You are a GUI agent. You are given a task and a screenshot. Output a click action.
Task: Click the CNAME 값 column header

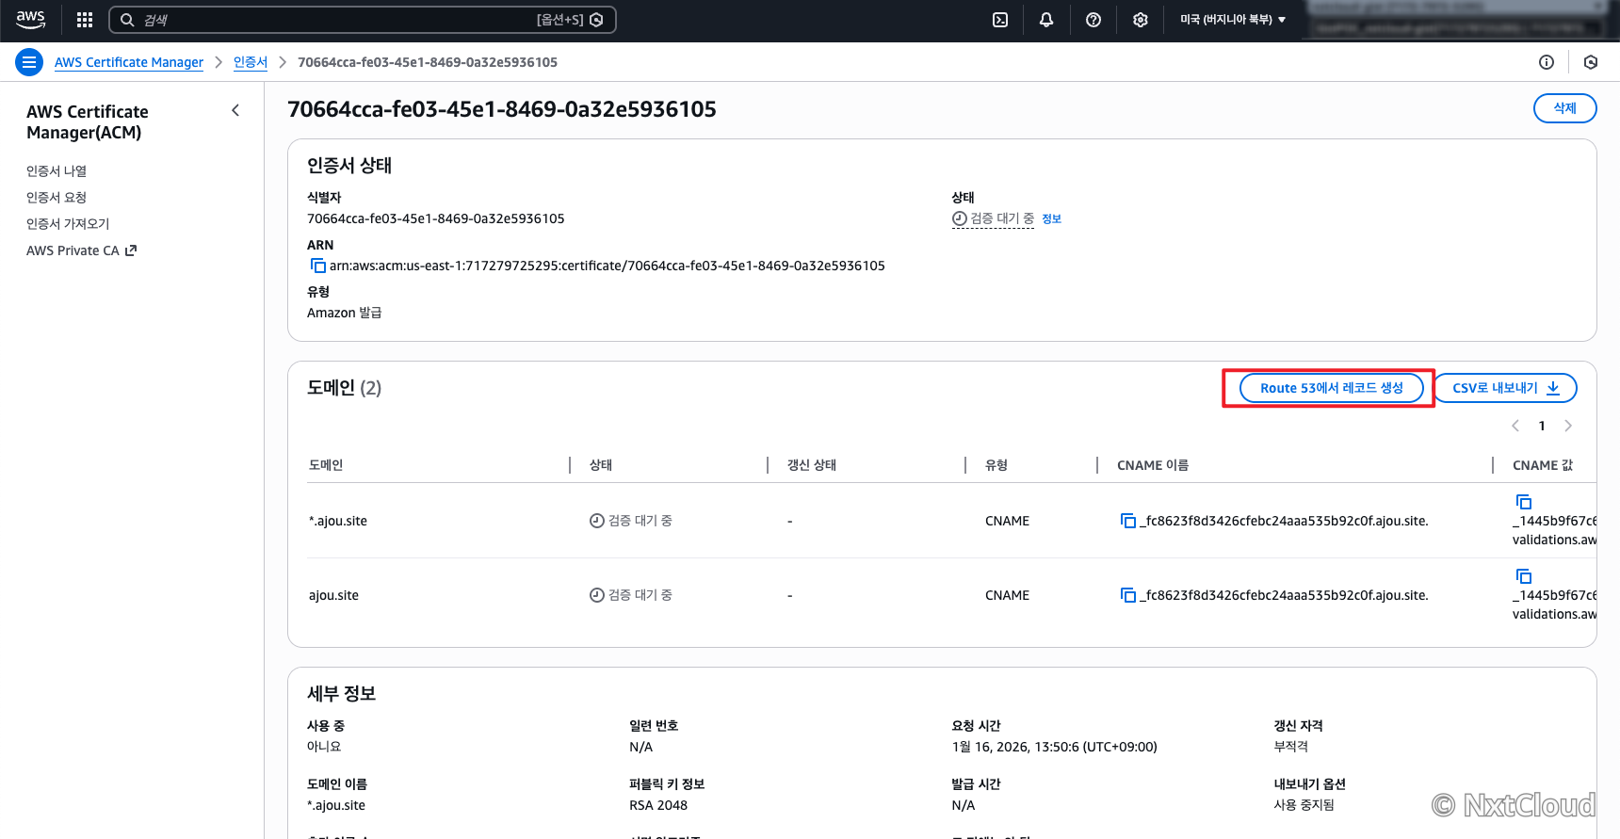click(x=1543, y=465)
